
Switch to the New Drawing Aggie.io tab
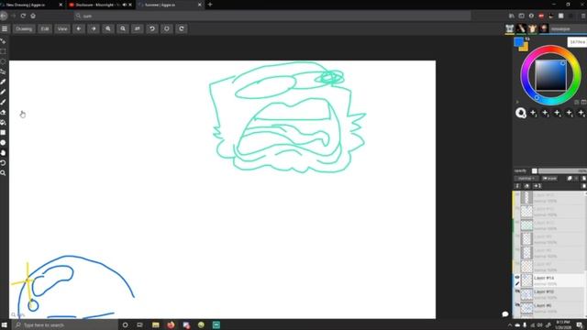click(31, 5)
